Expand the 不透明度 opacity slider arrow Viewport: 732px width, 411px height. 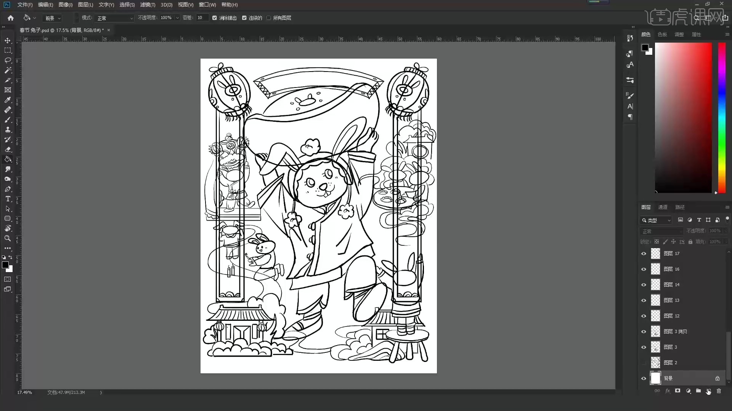tap(177, 18)
